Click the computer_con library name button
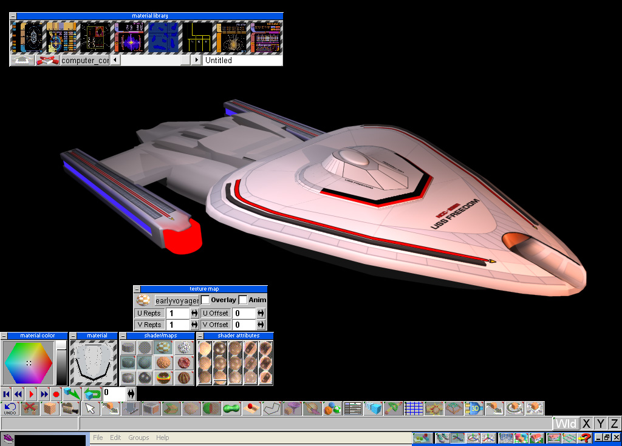The width and height of the screenshot is (622, 446). [x=84, y=60]
